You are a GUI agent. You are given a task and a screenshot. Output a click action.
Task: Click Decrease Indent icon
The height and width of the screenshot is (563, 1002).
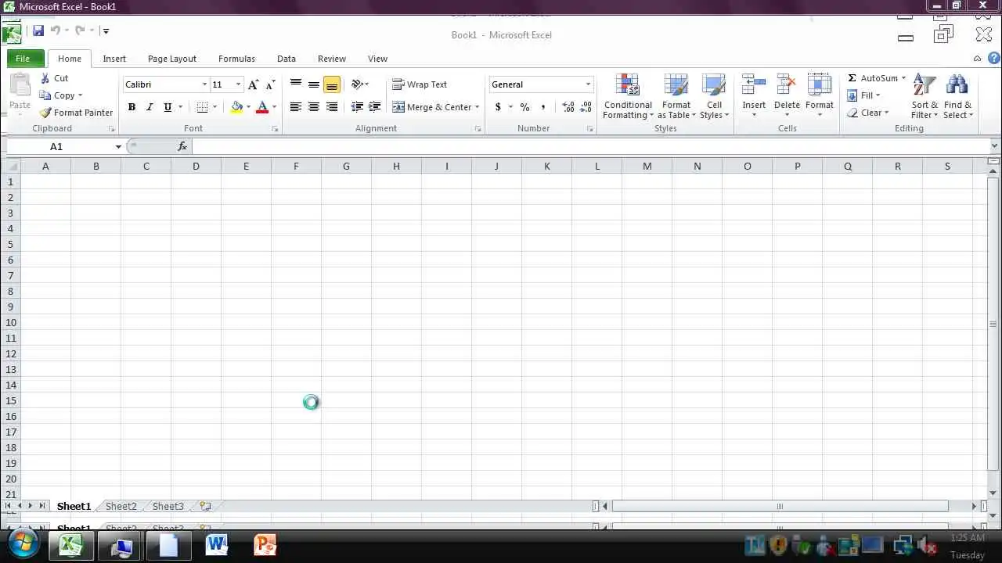[x=357, y=107]
